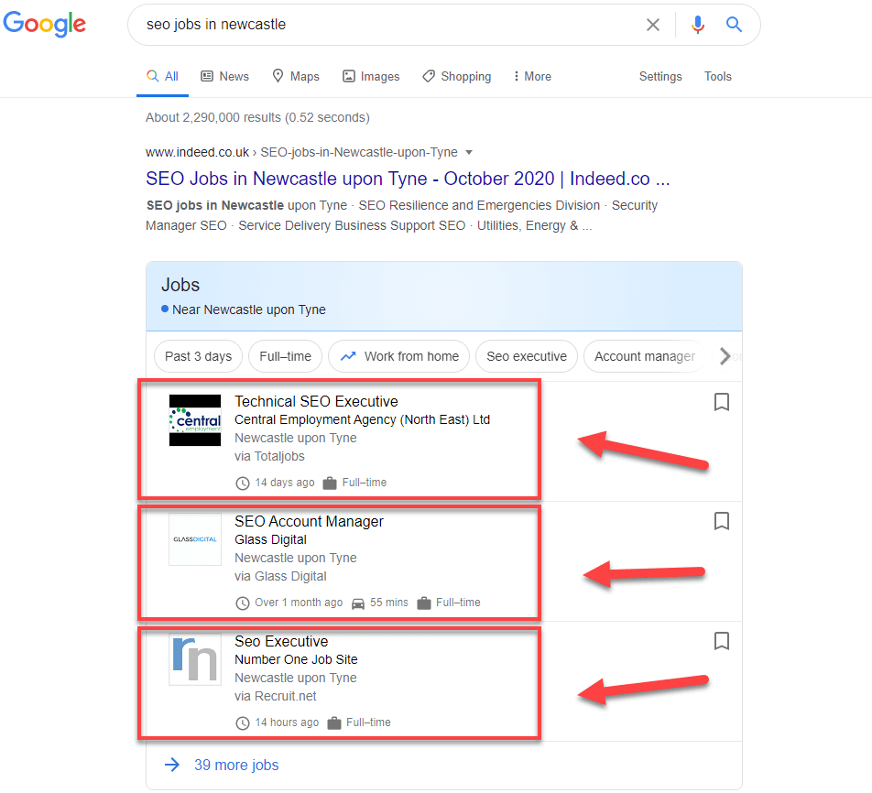The image size is (872, 793).
Task: Click the Central Employment logo thumbnail
Action: coord(195,420)
